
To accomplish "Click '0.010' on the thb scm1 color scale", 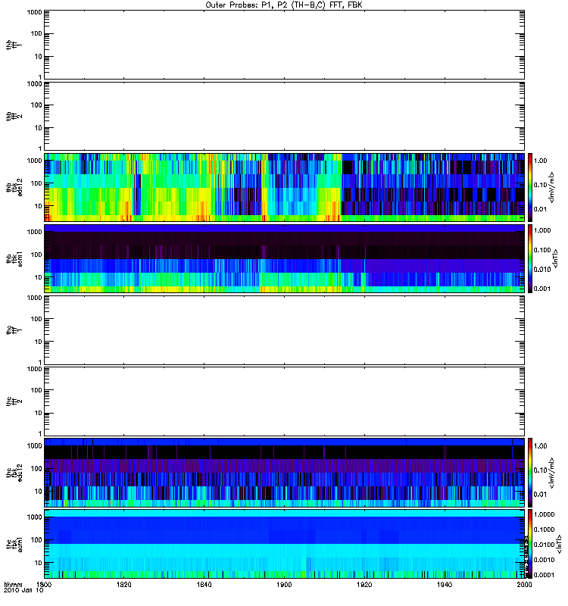I will [x=542, y=270].
